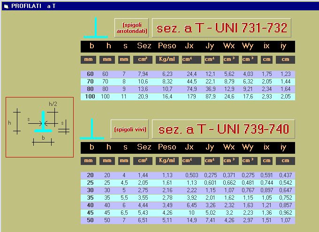This screenshot has width=319, height=232.
Task: Click the Sez header in the lower table
Action: (x=144, y=147)
